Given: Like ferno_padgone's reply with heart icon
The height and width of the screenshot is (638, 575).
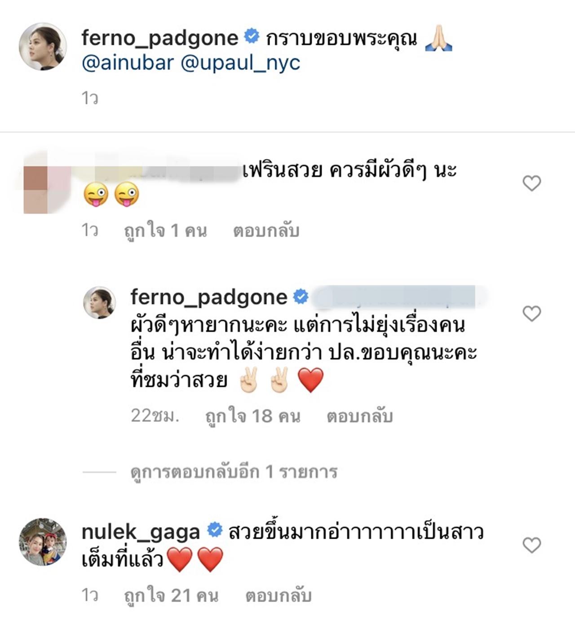Looking at the screenshot, I should pos(531,314).
